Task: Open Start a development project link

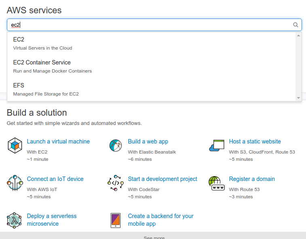Action: (162, 179)
